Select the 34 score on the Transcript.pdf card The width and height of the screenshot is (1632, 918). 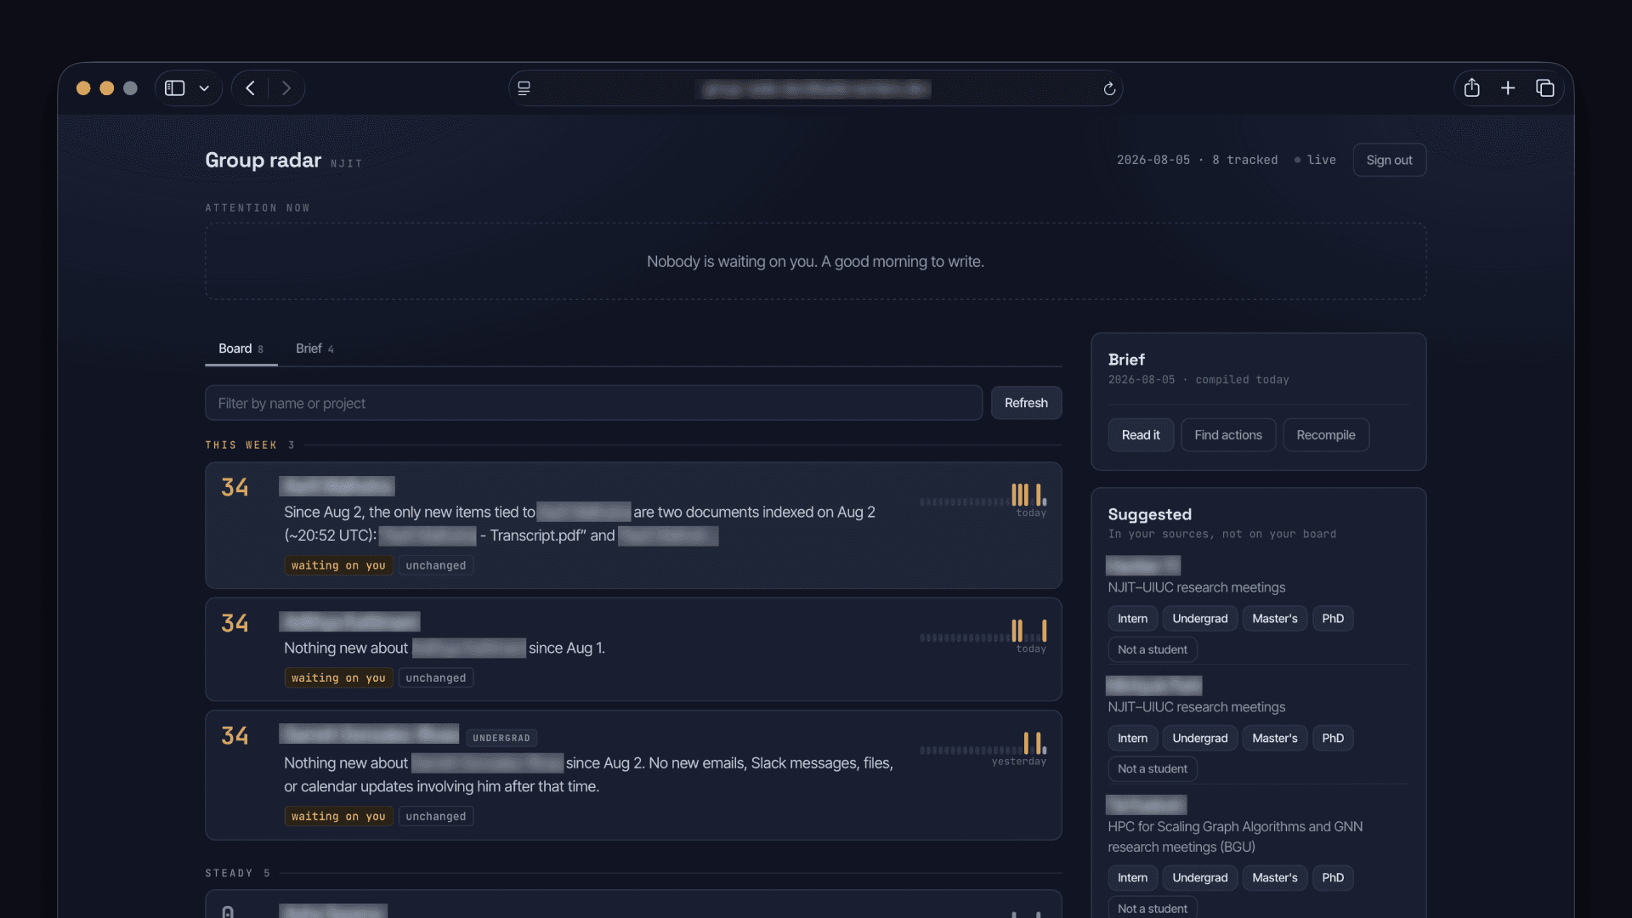click(235, 487)
